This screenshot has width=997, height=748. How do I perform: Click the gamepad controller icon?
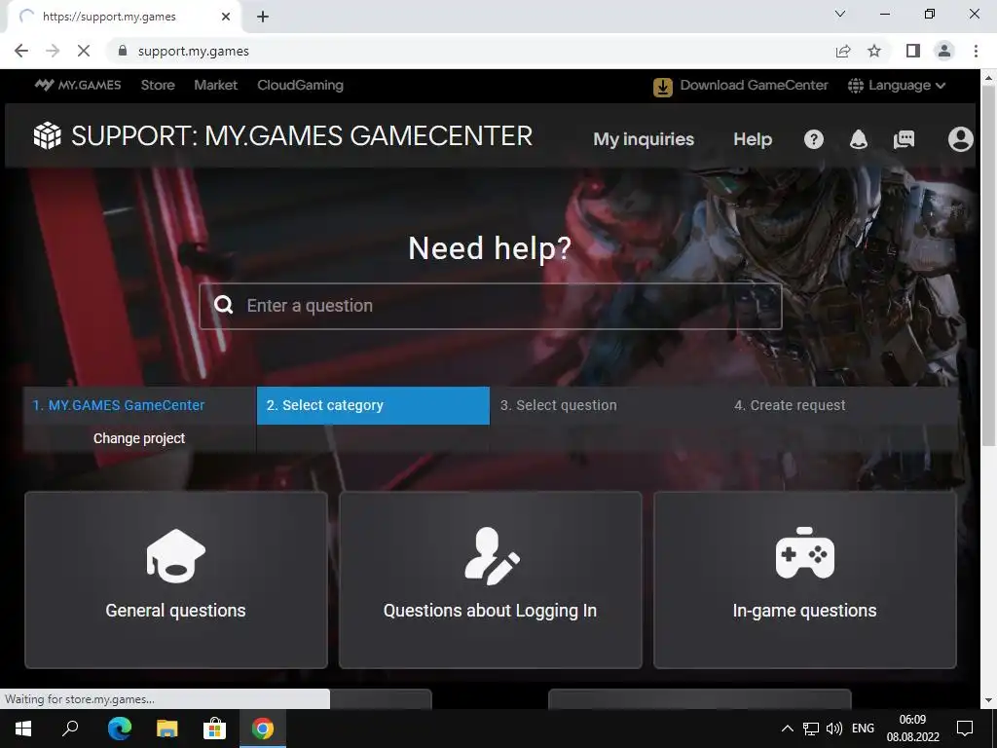coord(805,553)
